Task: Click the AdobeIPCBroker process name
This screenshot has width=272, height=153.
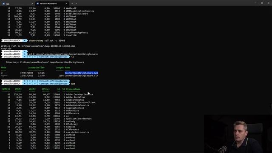Action: coord(75,100)
